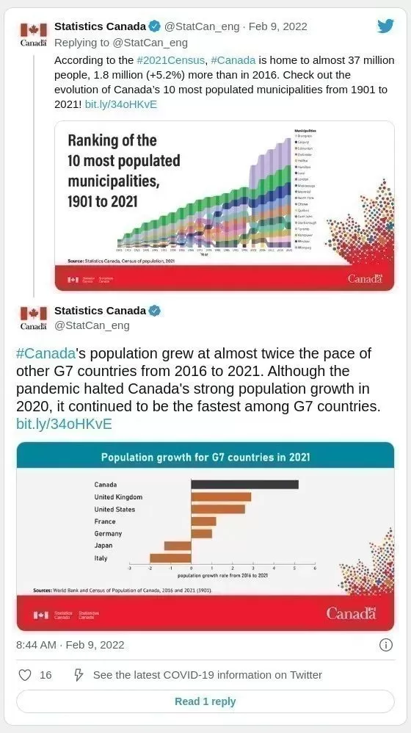Click Statistics Canada avatar in the main tweet
Image resolution: width=411 pixels, height=733 pixels.
click(x=34, y=318)
